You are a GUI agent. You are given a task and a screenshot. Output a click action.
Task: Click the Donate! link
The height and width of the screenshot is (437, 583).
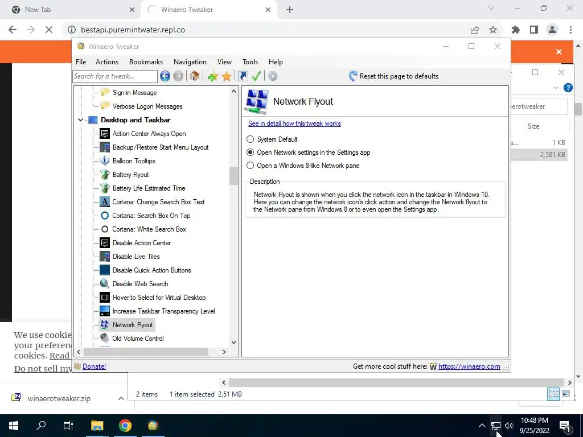tap(94, 366)
